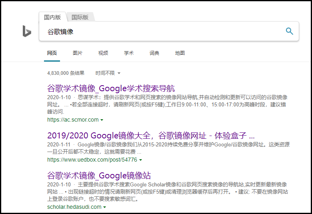Select the 网页 results tab

tap(52, 53)
